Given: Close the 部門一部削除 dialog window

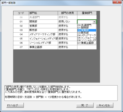Looking at the screenshot, I should coord(117,2).
